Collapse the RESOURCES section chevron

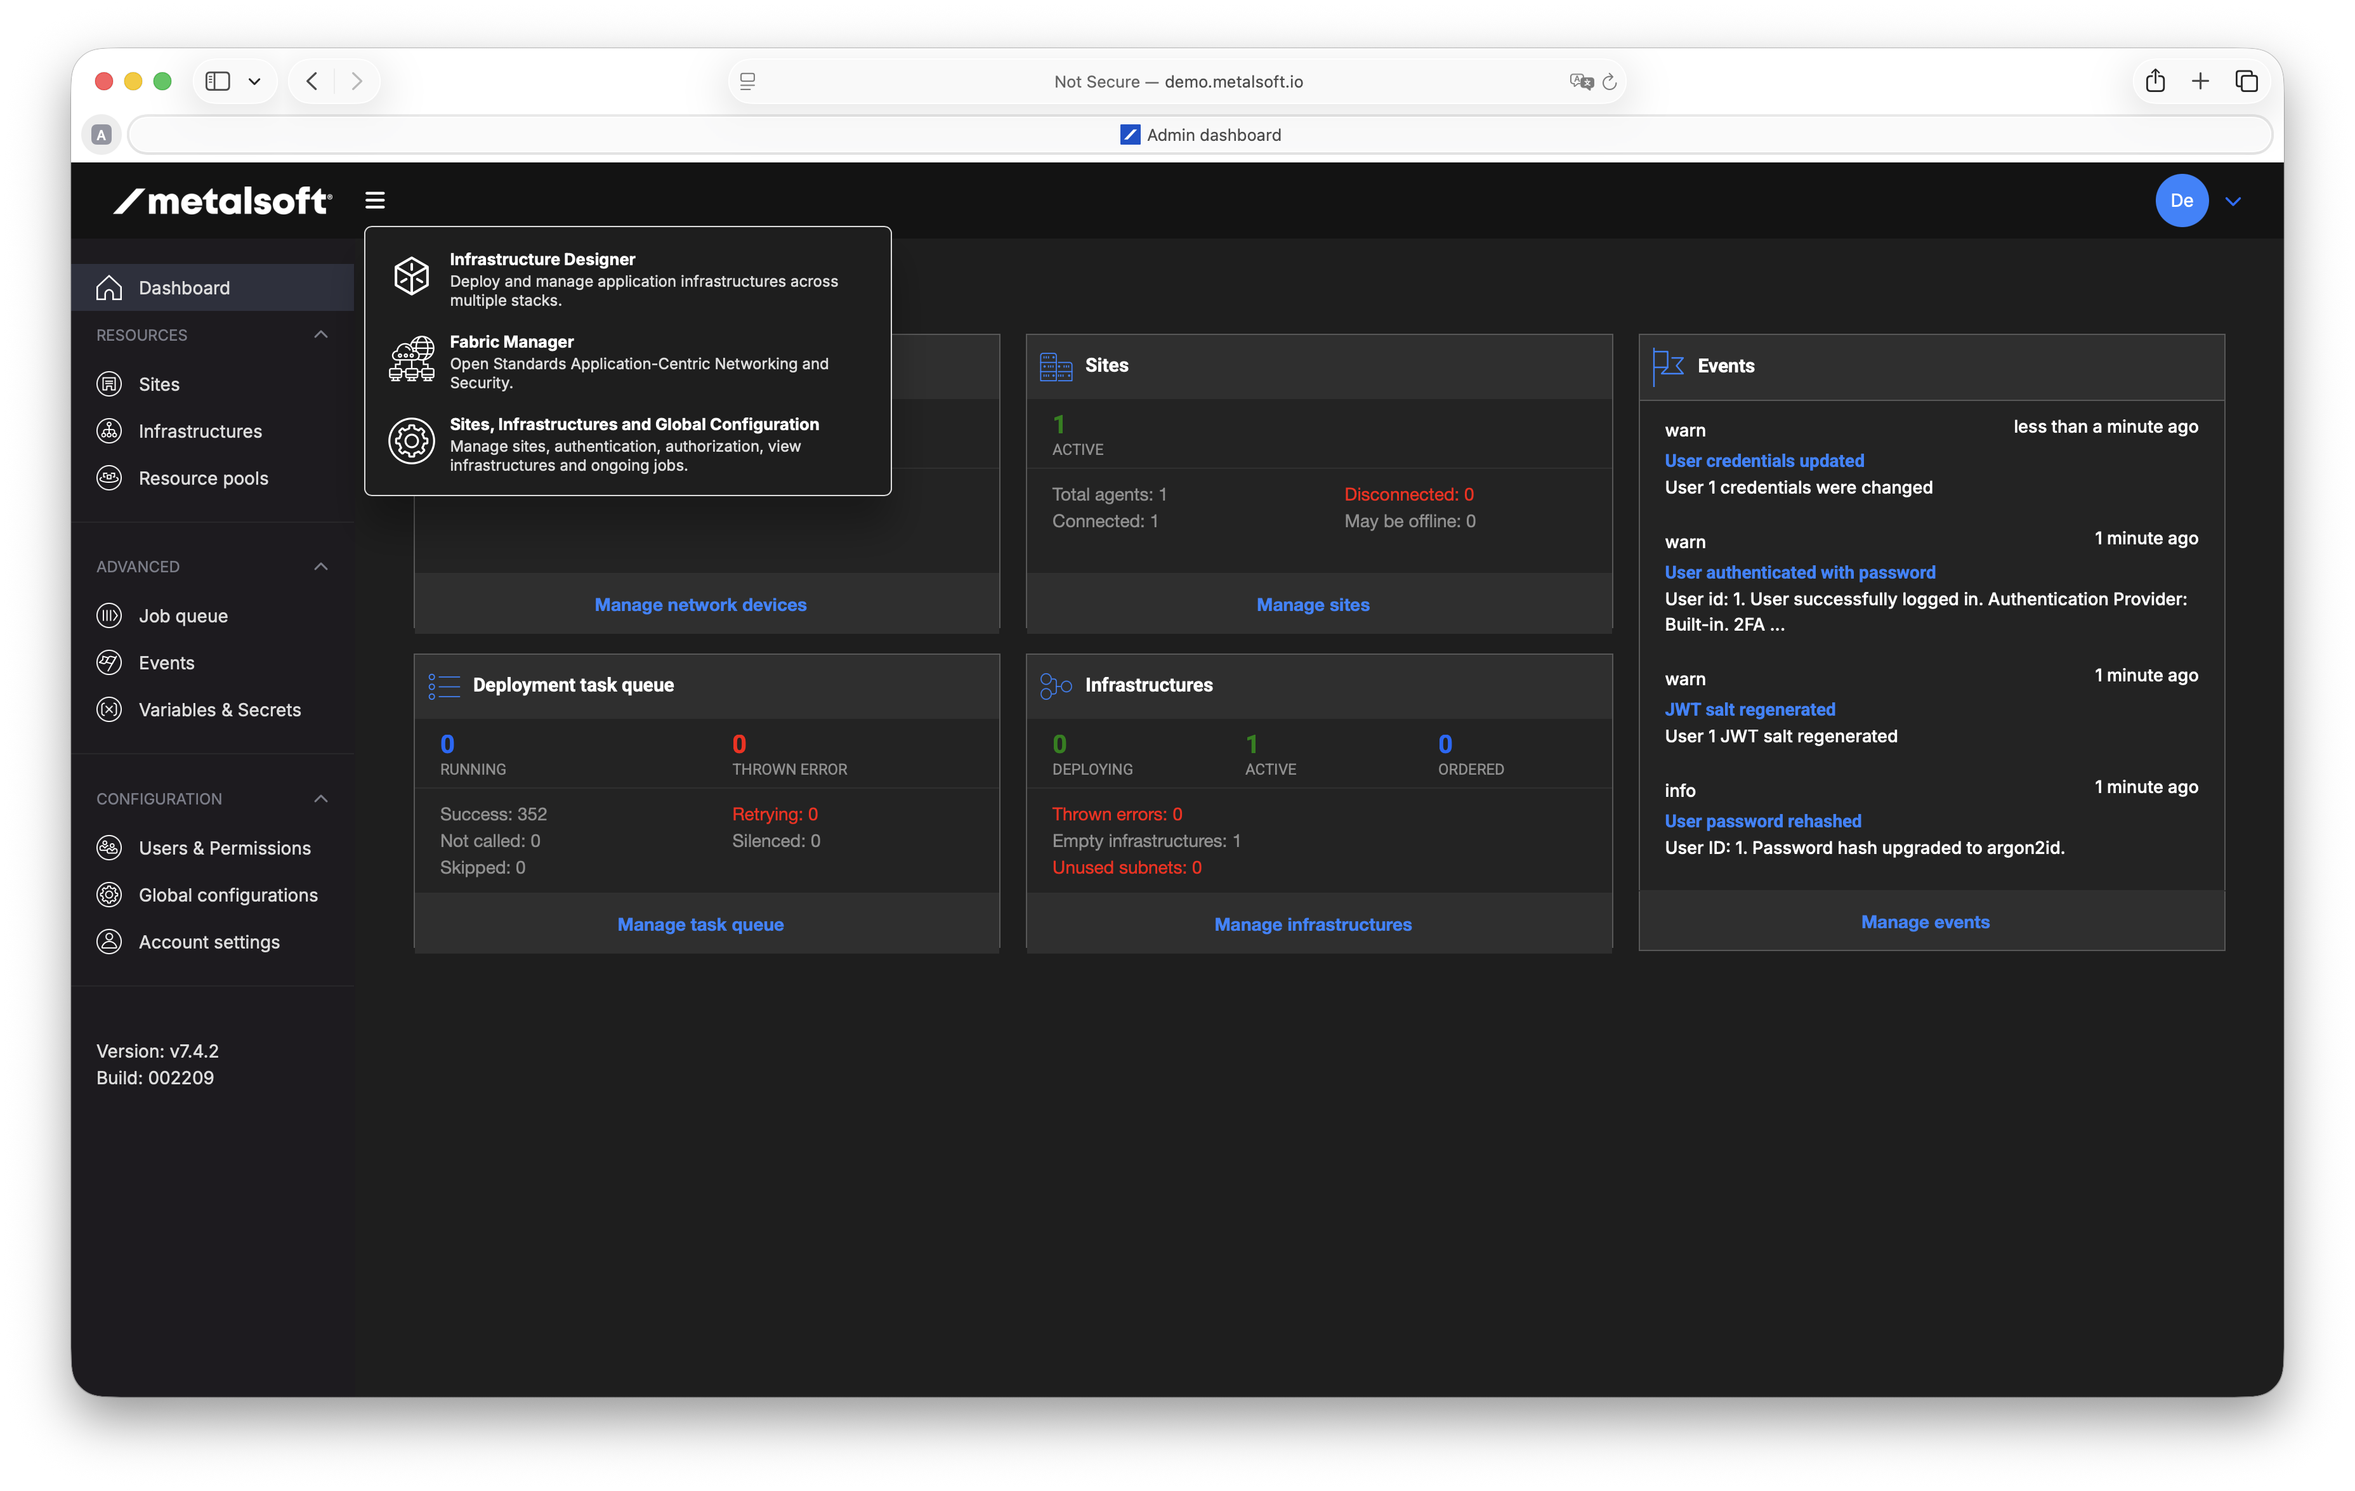pyautogui.click(x=321, y=334)
